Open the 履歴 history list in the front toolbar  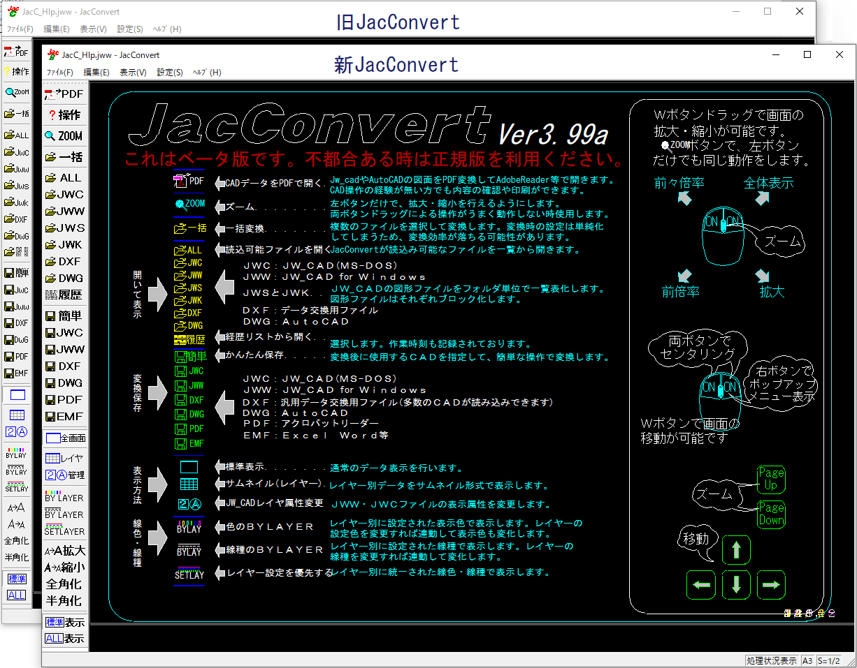[64, 295]
